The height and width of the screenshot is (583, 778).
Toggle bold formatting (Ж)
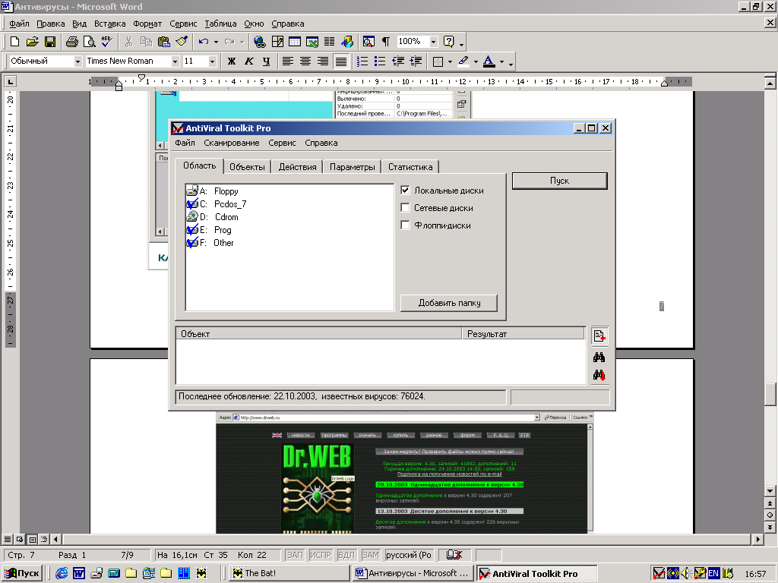tap(232, 61)
